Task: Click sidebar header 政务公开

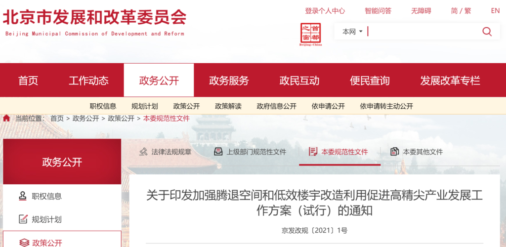Action: 62,162
